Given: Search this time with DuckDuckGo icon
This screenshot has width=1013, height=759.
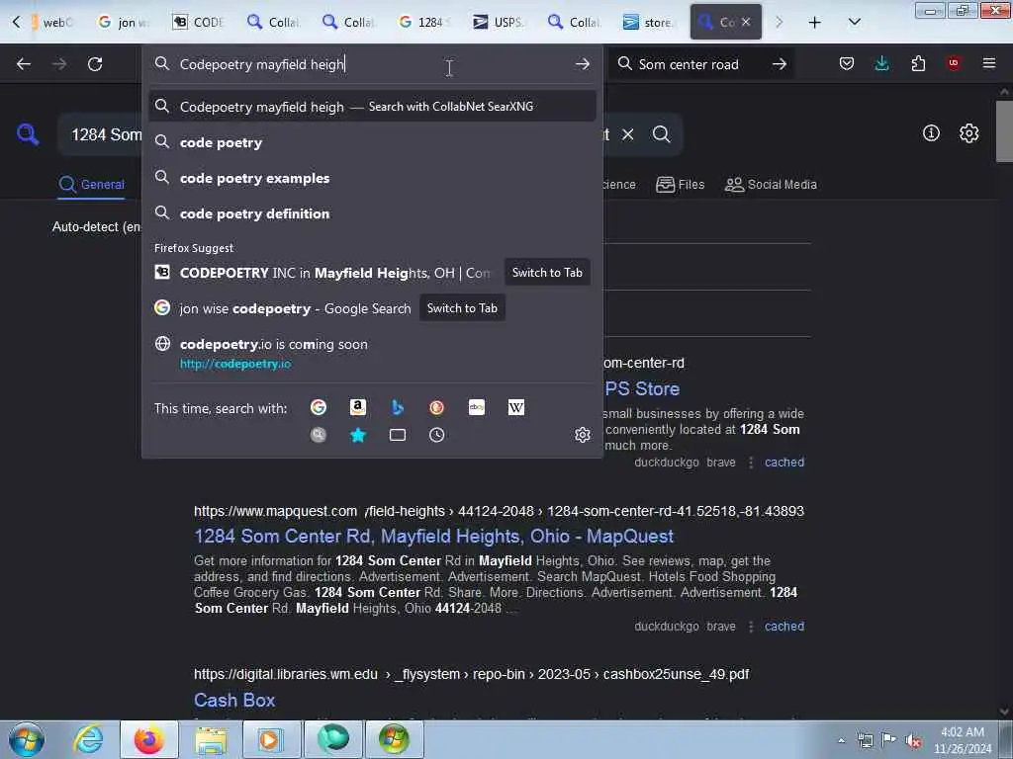Looking at the screenshot, I should (x=436, y=407).
